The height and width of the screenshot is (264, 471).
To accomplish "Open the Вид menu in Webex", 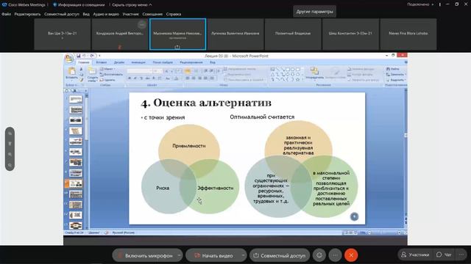I will pyautogui.click(x=86, y=14).
